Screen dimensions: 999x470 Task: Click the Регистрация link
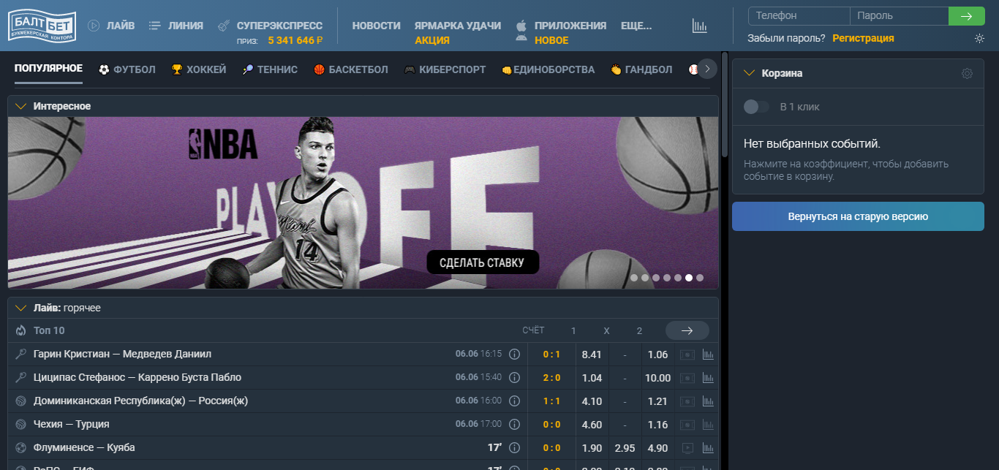tap(863, 38)
